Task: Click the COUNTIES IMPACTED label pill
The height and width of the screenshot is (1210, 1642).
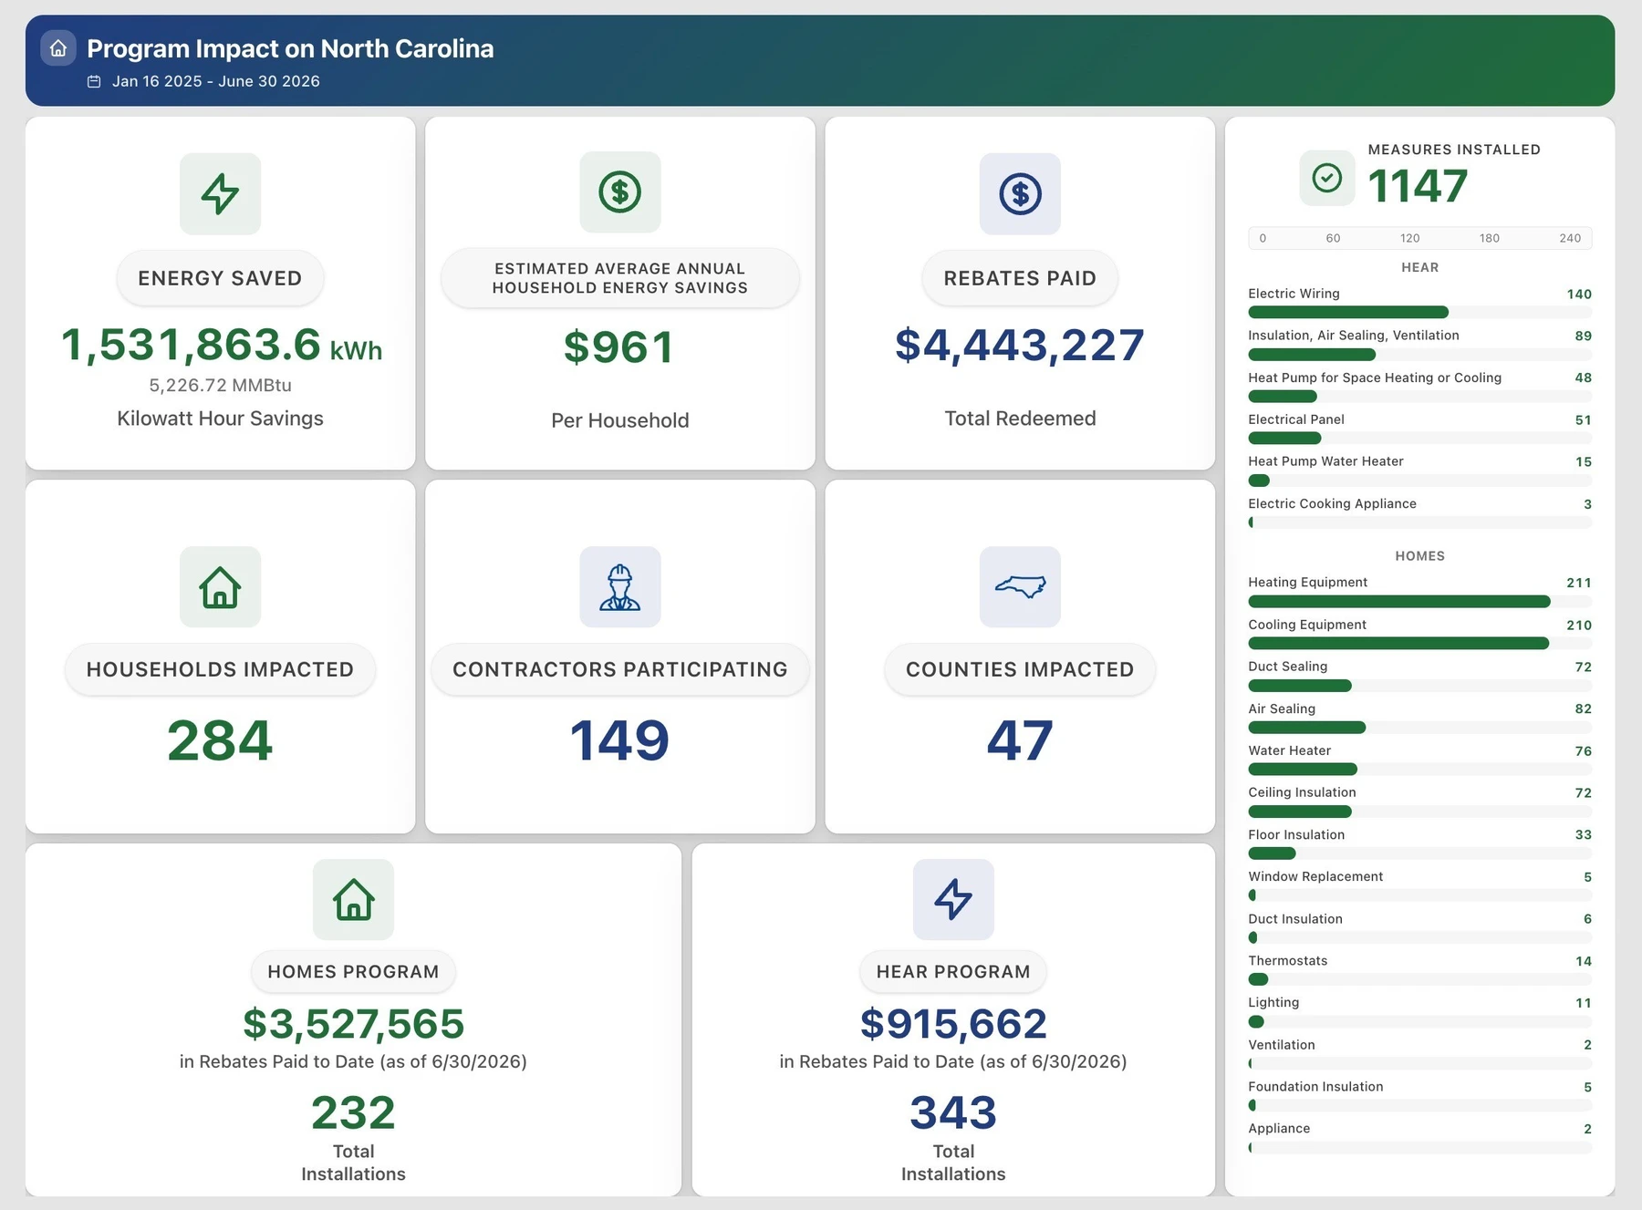Action: [1020, 669]
